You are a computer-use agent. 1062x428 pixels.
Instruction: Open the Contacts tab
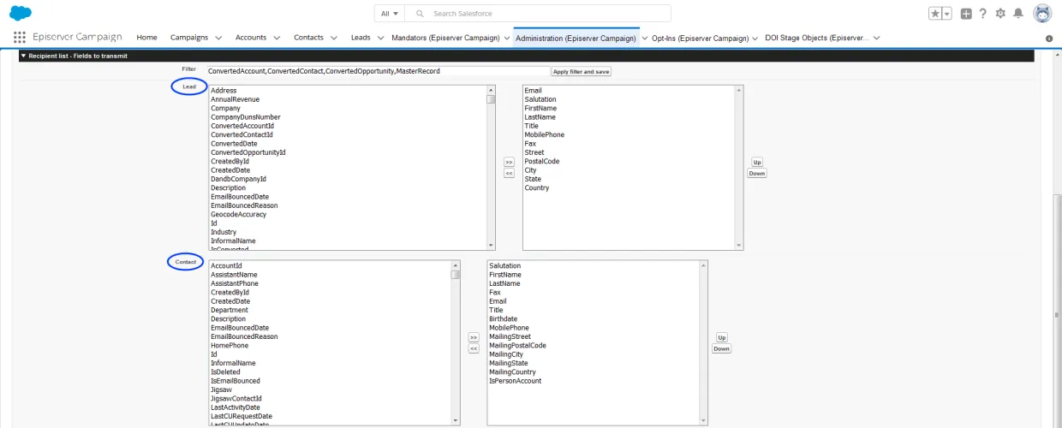pyautogui.click(x=308, y=38)
